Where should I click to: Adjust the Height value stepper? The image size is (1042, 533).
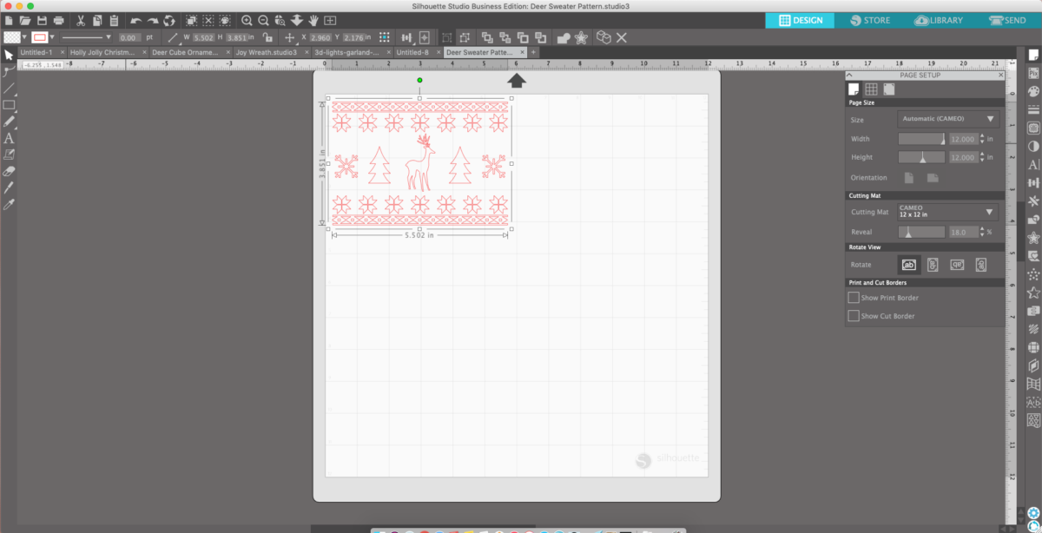point(981,157)
